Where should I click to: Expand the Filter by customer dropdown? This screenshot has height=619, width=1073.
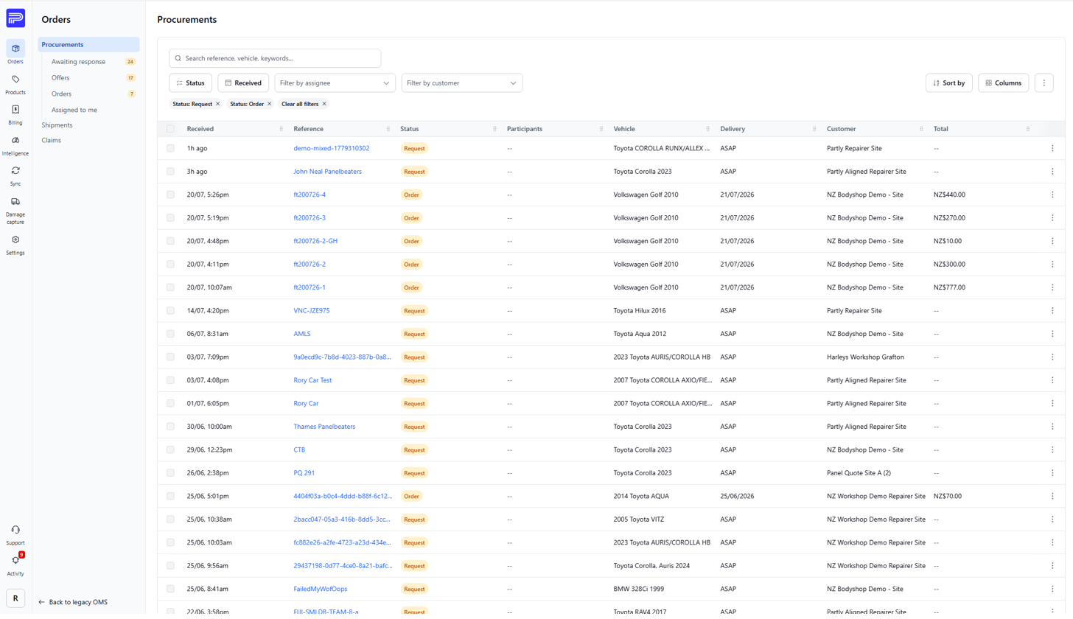pyautogui.click(x=462, y=83)
